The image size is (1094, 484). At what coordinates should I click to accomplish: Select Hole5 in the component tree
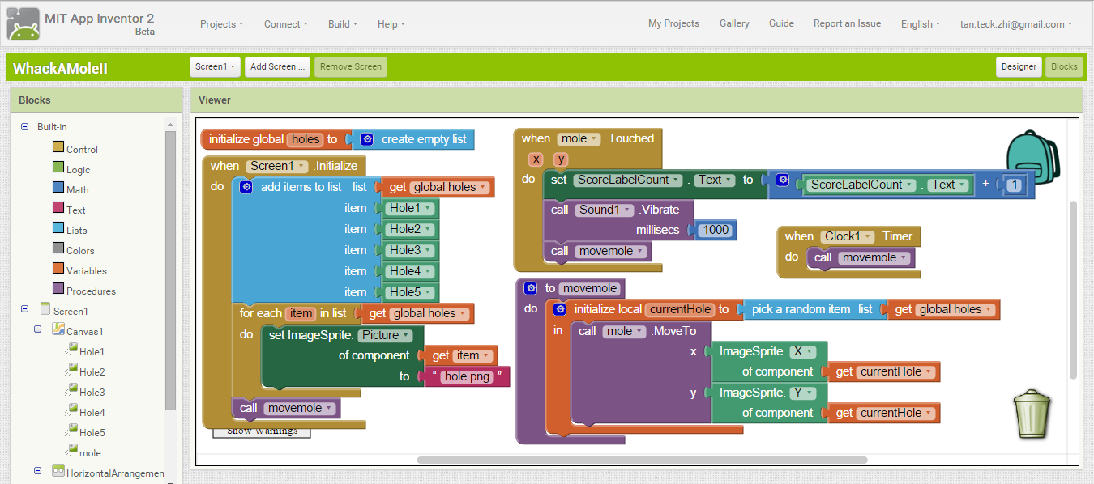92,433
